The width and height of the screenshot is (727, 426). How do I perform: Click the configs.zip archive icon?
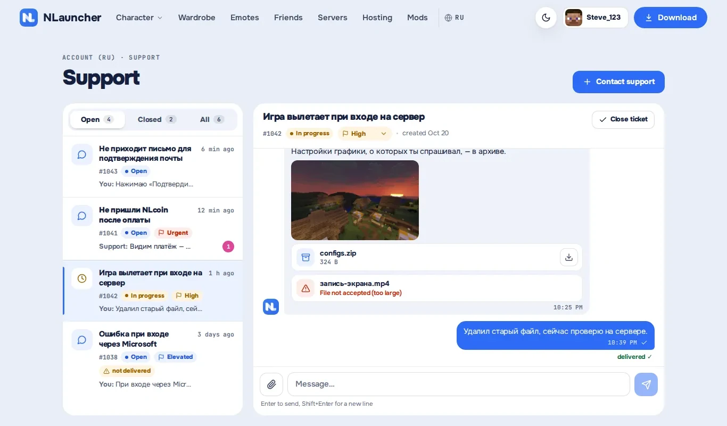pos(305,257)
